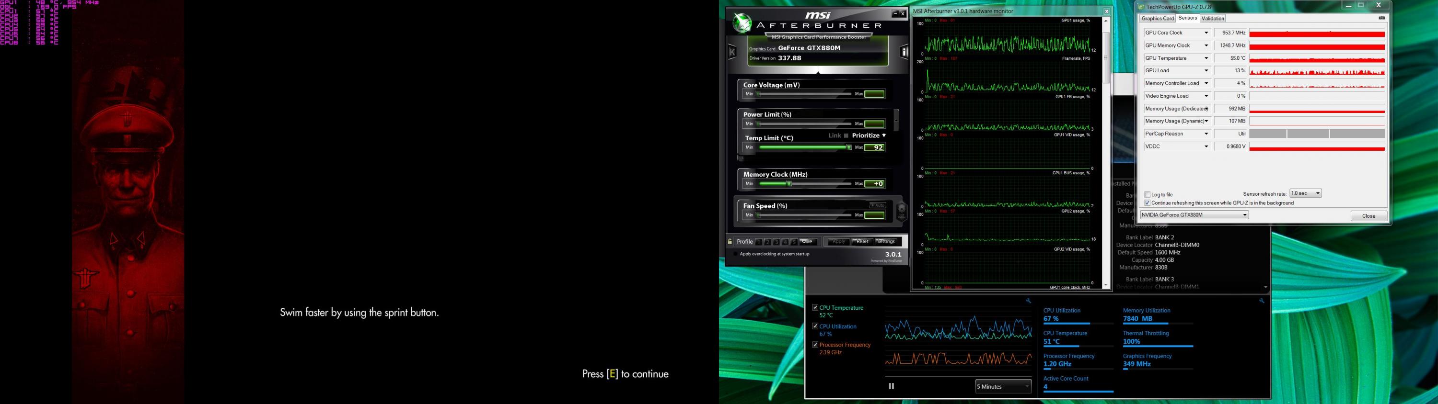Click the Core Voltage slider track
Viewport: 1438px width, 404px height.
coord(804,94)
